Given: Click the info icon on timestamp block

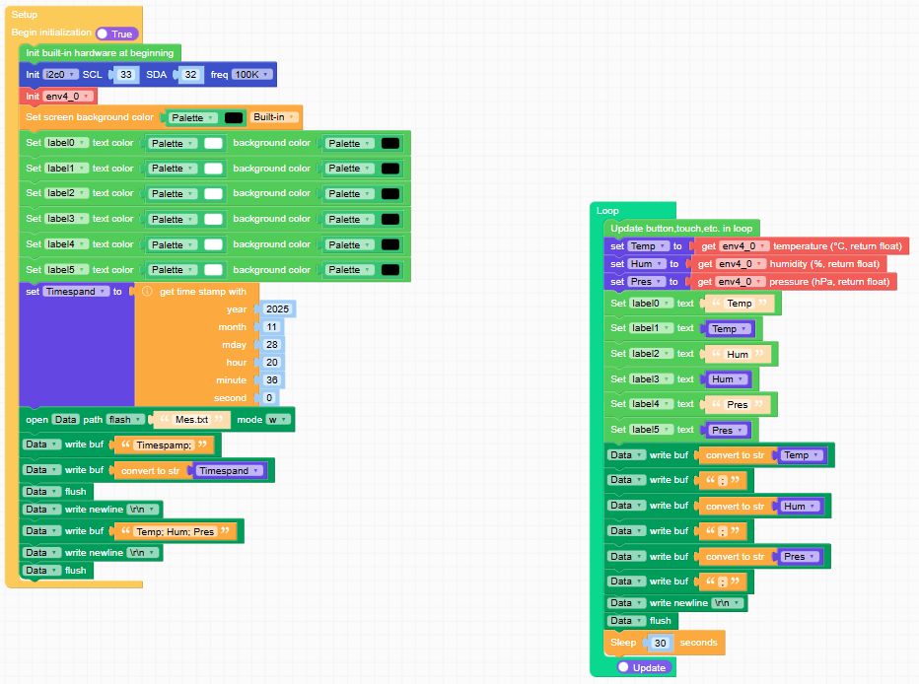Looking at the screenshot, I should 147,292.
